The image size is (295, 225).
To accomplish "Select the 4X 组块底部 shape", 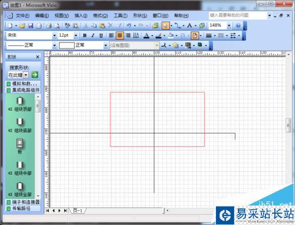I will [19, 126].
